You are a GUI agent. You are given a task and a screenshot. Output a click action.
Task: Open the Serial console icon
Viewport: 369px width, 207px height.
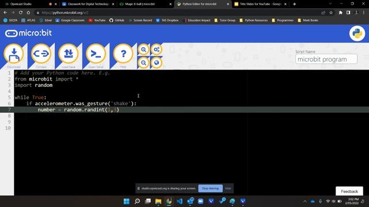96,53
